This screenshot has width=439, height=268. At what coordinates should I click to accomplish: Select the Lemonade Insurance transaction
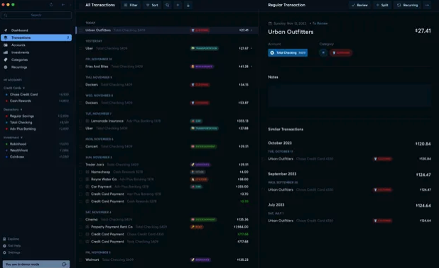tap(167, 121)
